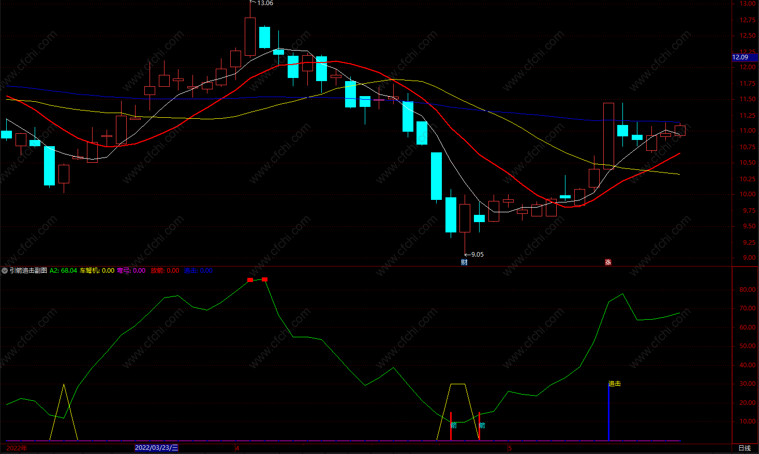759x454 pixels.
Task: Click the red 涨 marker icon
Action: coord(608,262)
